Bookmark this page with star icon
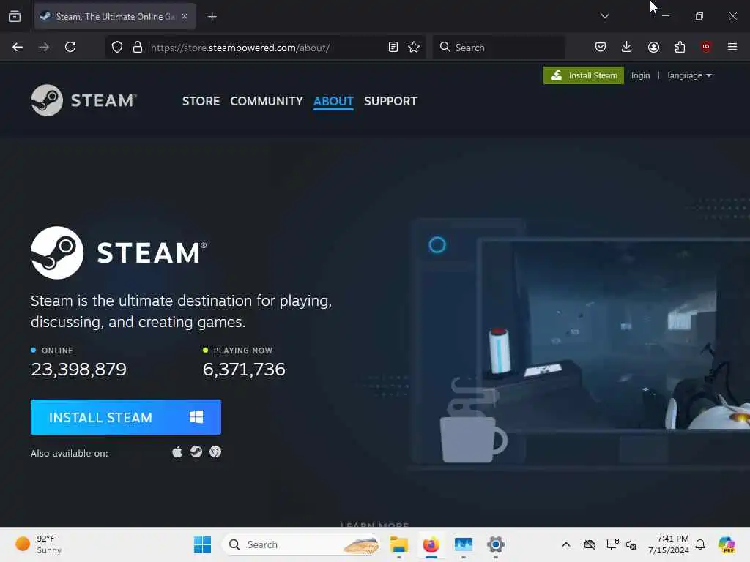Screen dimensions: 750x562 click(x=414, y=47)
